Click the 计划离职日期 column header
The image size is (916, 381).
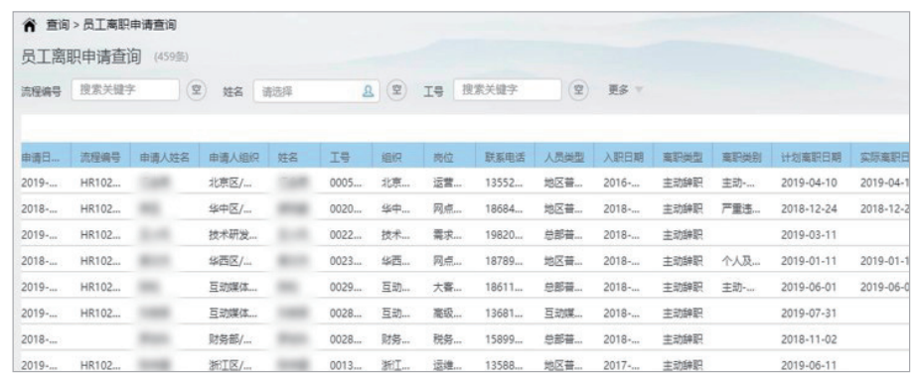(x=811, y=158)
